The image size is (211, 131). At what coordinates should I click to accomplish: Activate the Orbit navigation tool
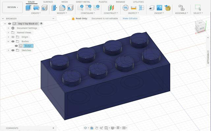85,128
